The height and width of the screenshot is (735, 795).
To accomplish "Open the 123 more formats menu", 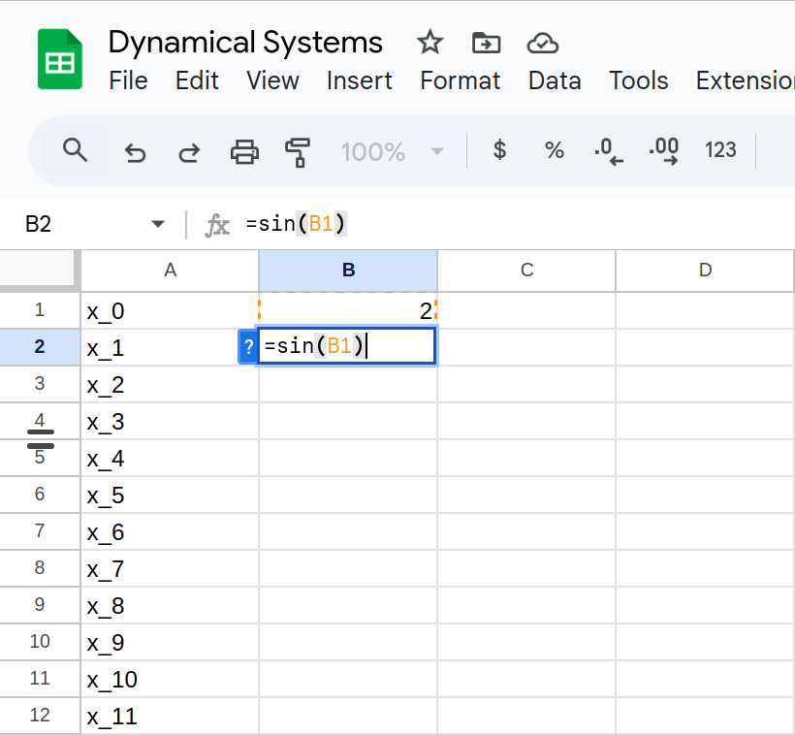I will click(x=720, y=150).
